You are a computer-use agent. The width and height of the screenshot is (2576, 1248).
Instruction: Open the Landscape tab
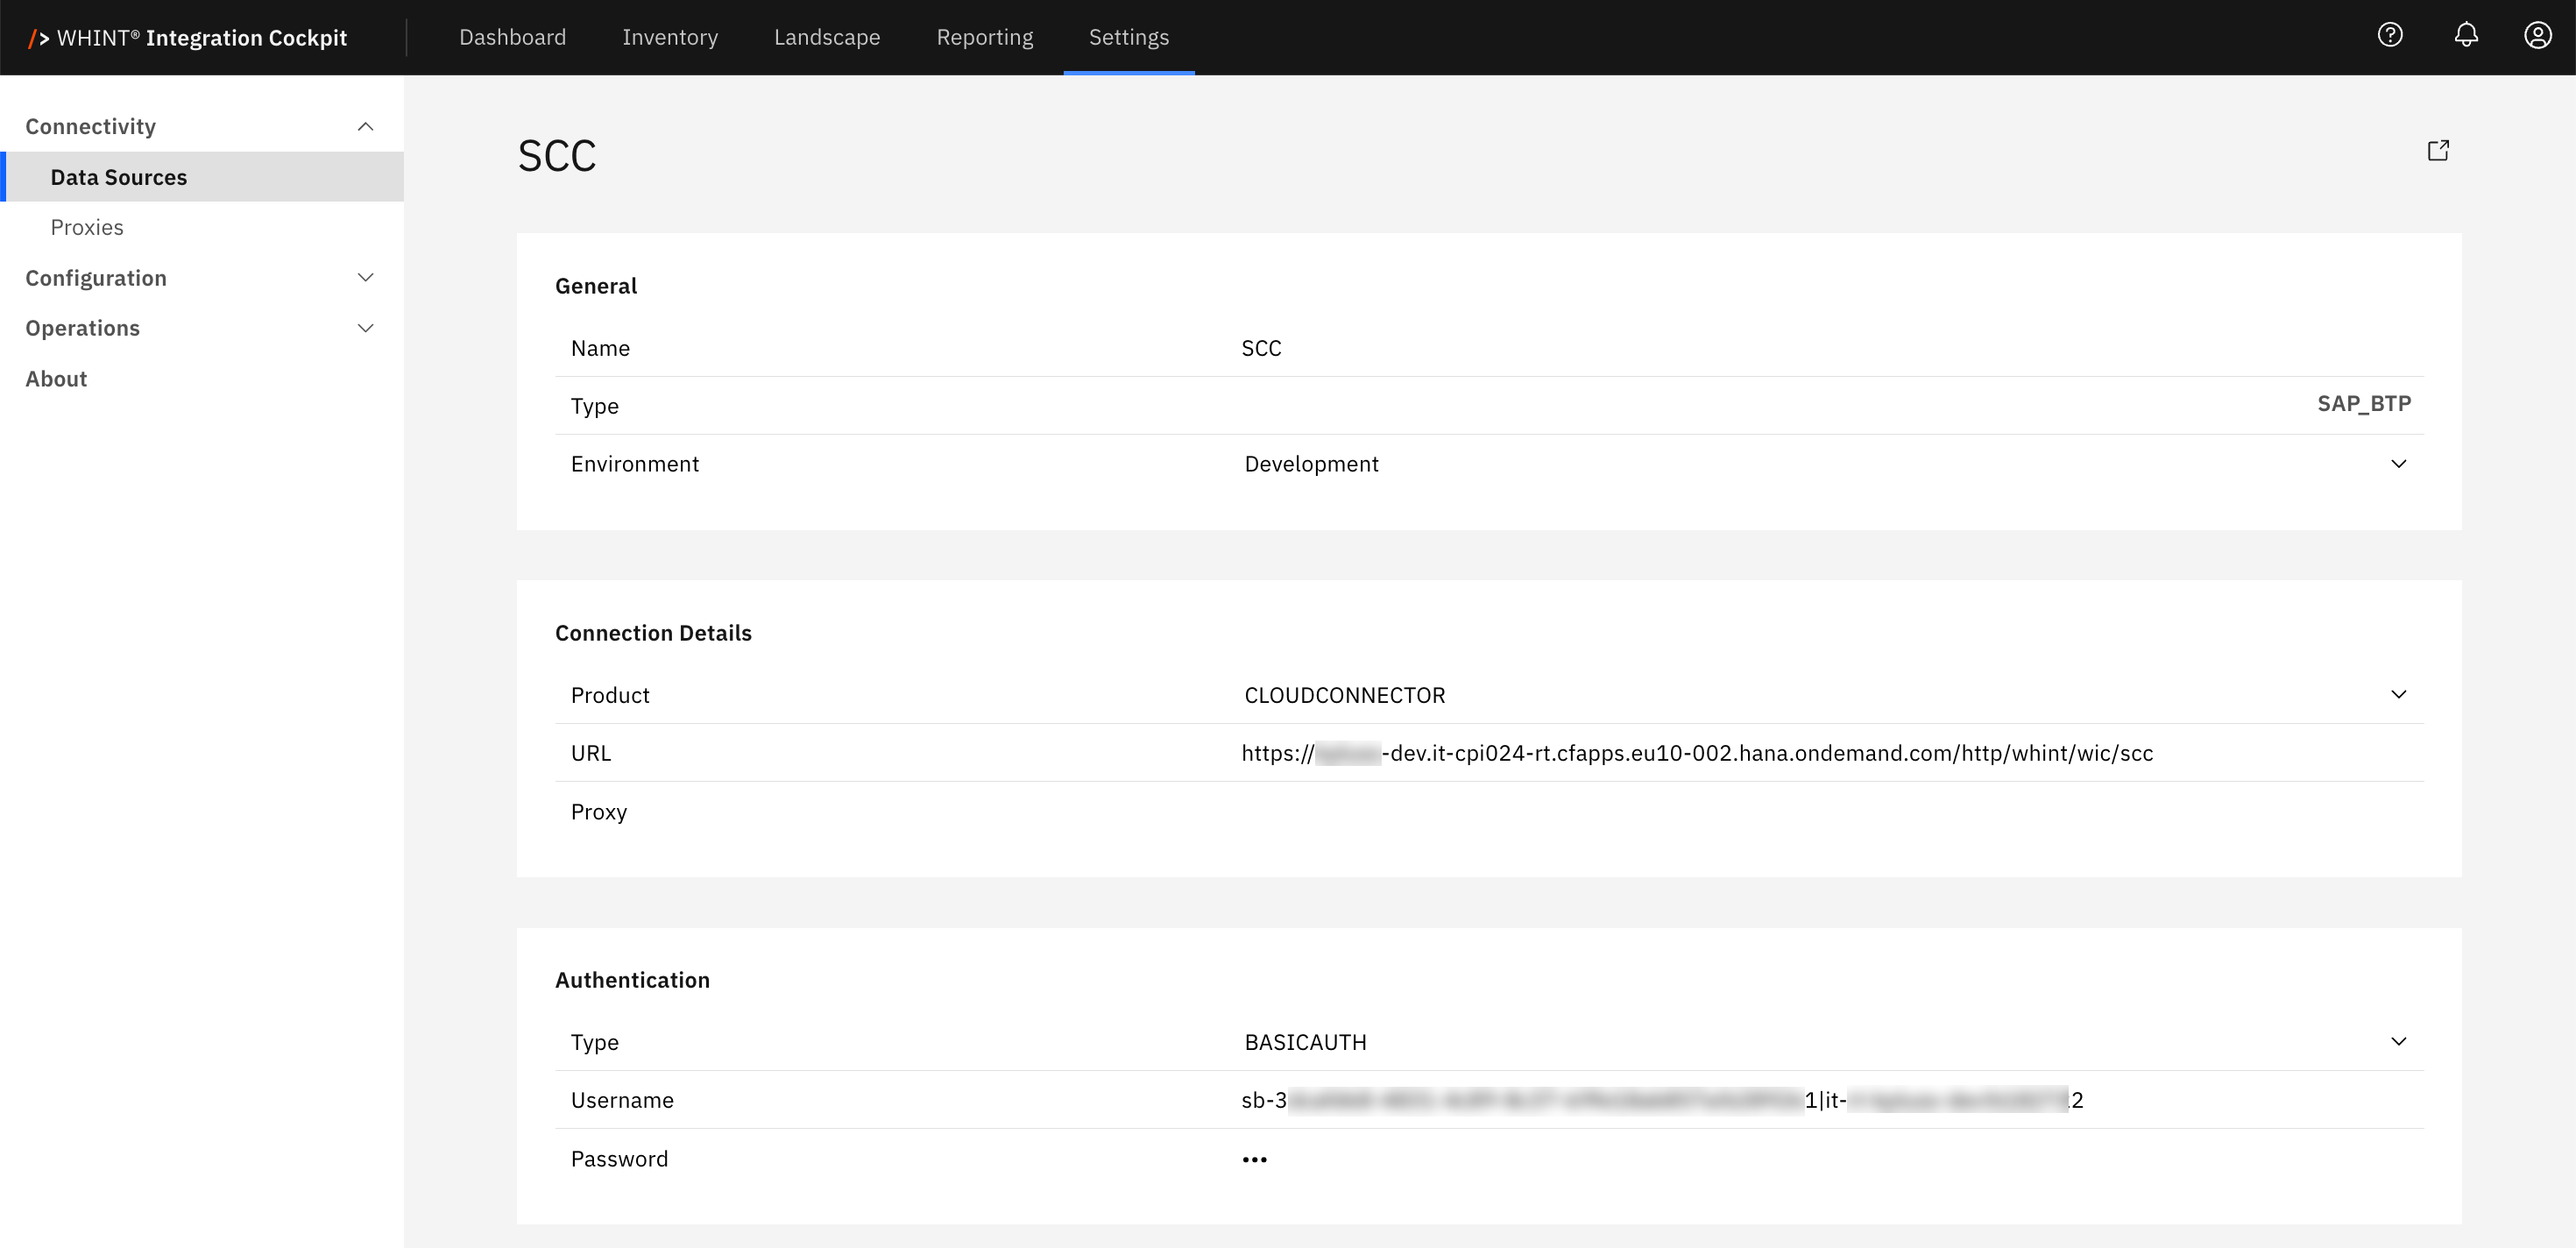click(x=826, y=38)
